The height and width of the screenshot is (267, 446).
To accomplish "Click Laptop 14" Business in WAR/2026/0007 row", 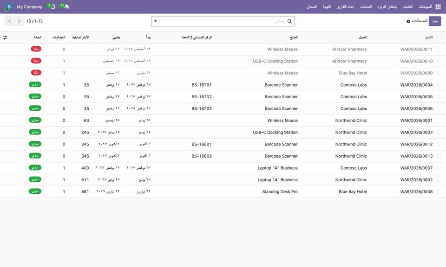I will click(x=278, y=168).
